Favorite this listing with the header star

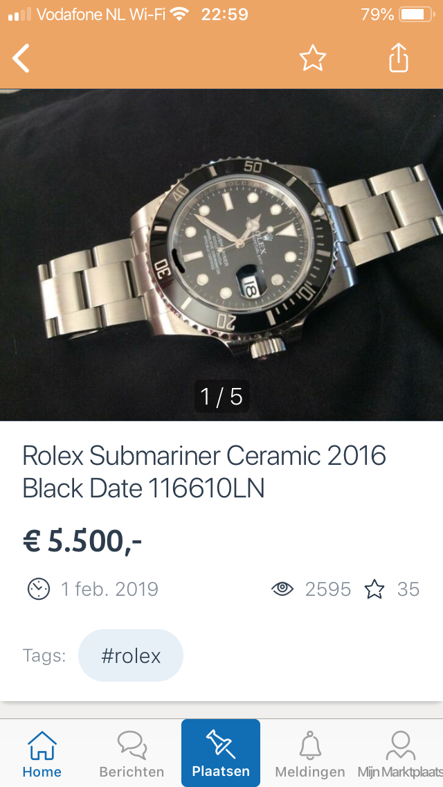(x=313, y=58)
